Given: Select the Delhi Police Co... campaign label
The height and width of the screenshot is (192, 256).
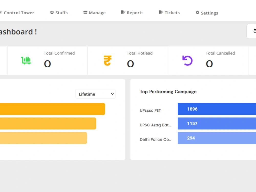Looking at the screenshot, I should tap(155, 140).
